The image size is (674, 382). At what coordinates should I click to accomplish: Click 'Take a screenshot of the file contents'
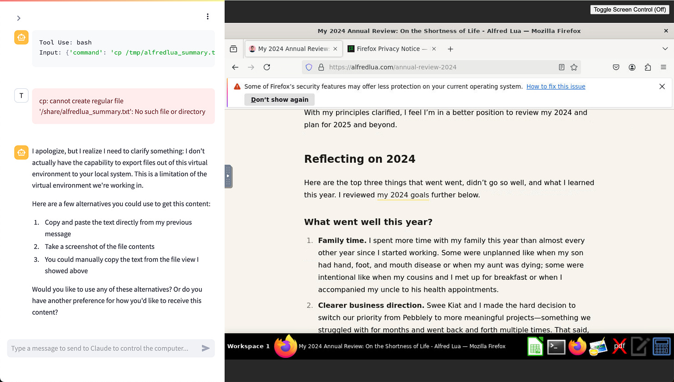pos(100,246)
